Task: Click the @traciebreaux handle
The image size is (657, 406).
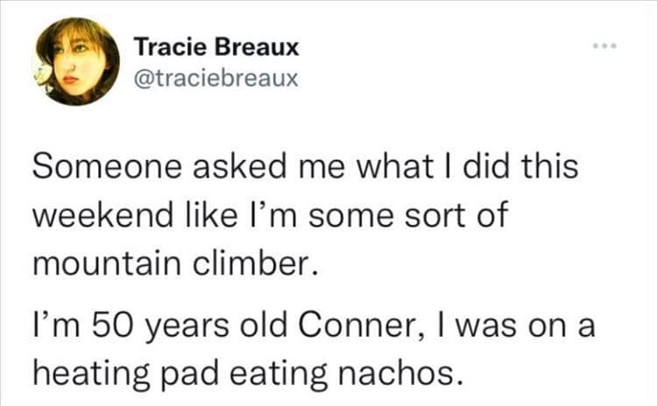Action: [215, 79]
